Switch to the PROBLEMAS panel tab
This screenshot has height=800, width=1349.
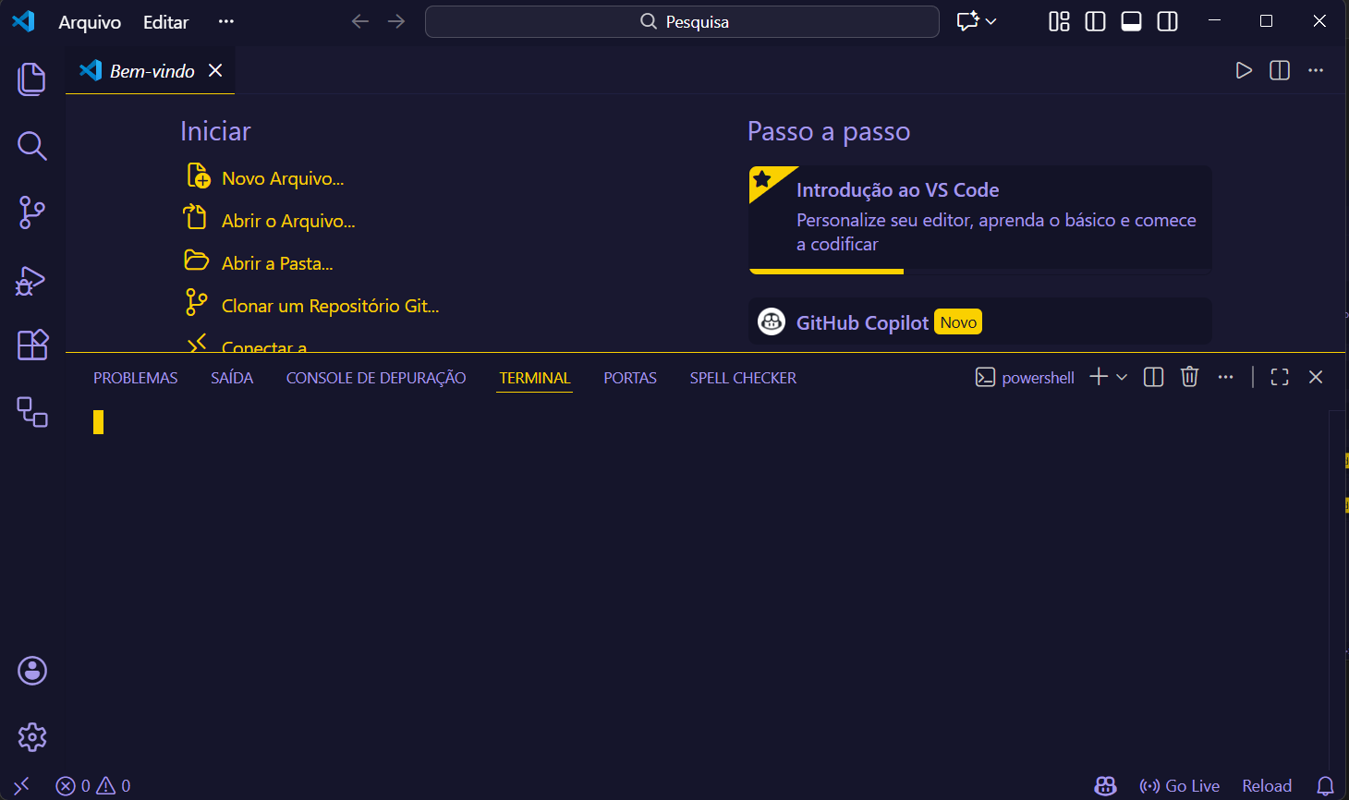coord(135,378)
